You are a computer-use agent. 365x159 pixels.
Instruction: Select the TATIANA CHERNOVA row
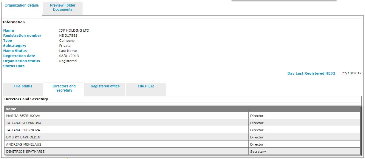point(182,130)
